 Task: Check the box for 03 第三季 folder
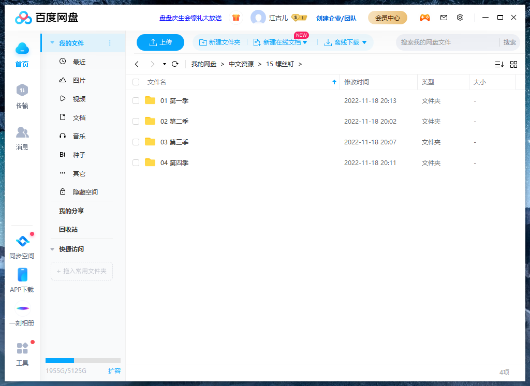136,142
